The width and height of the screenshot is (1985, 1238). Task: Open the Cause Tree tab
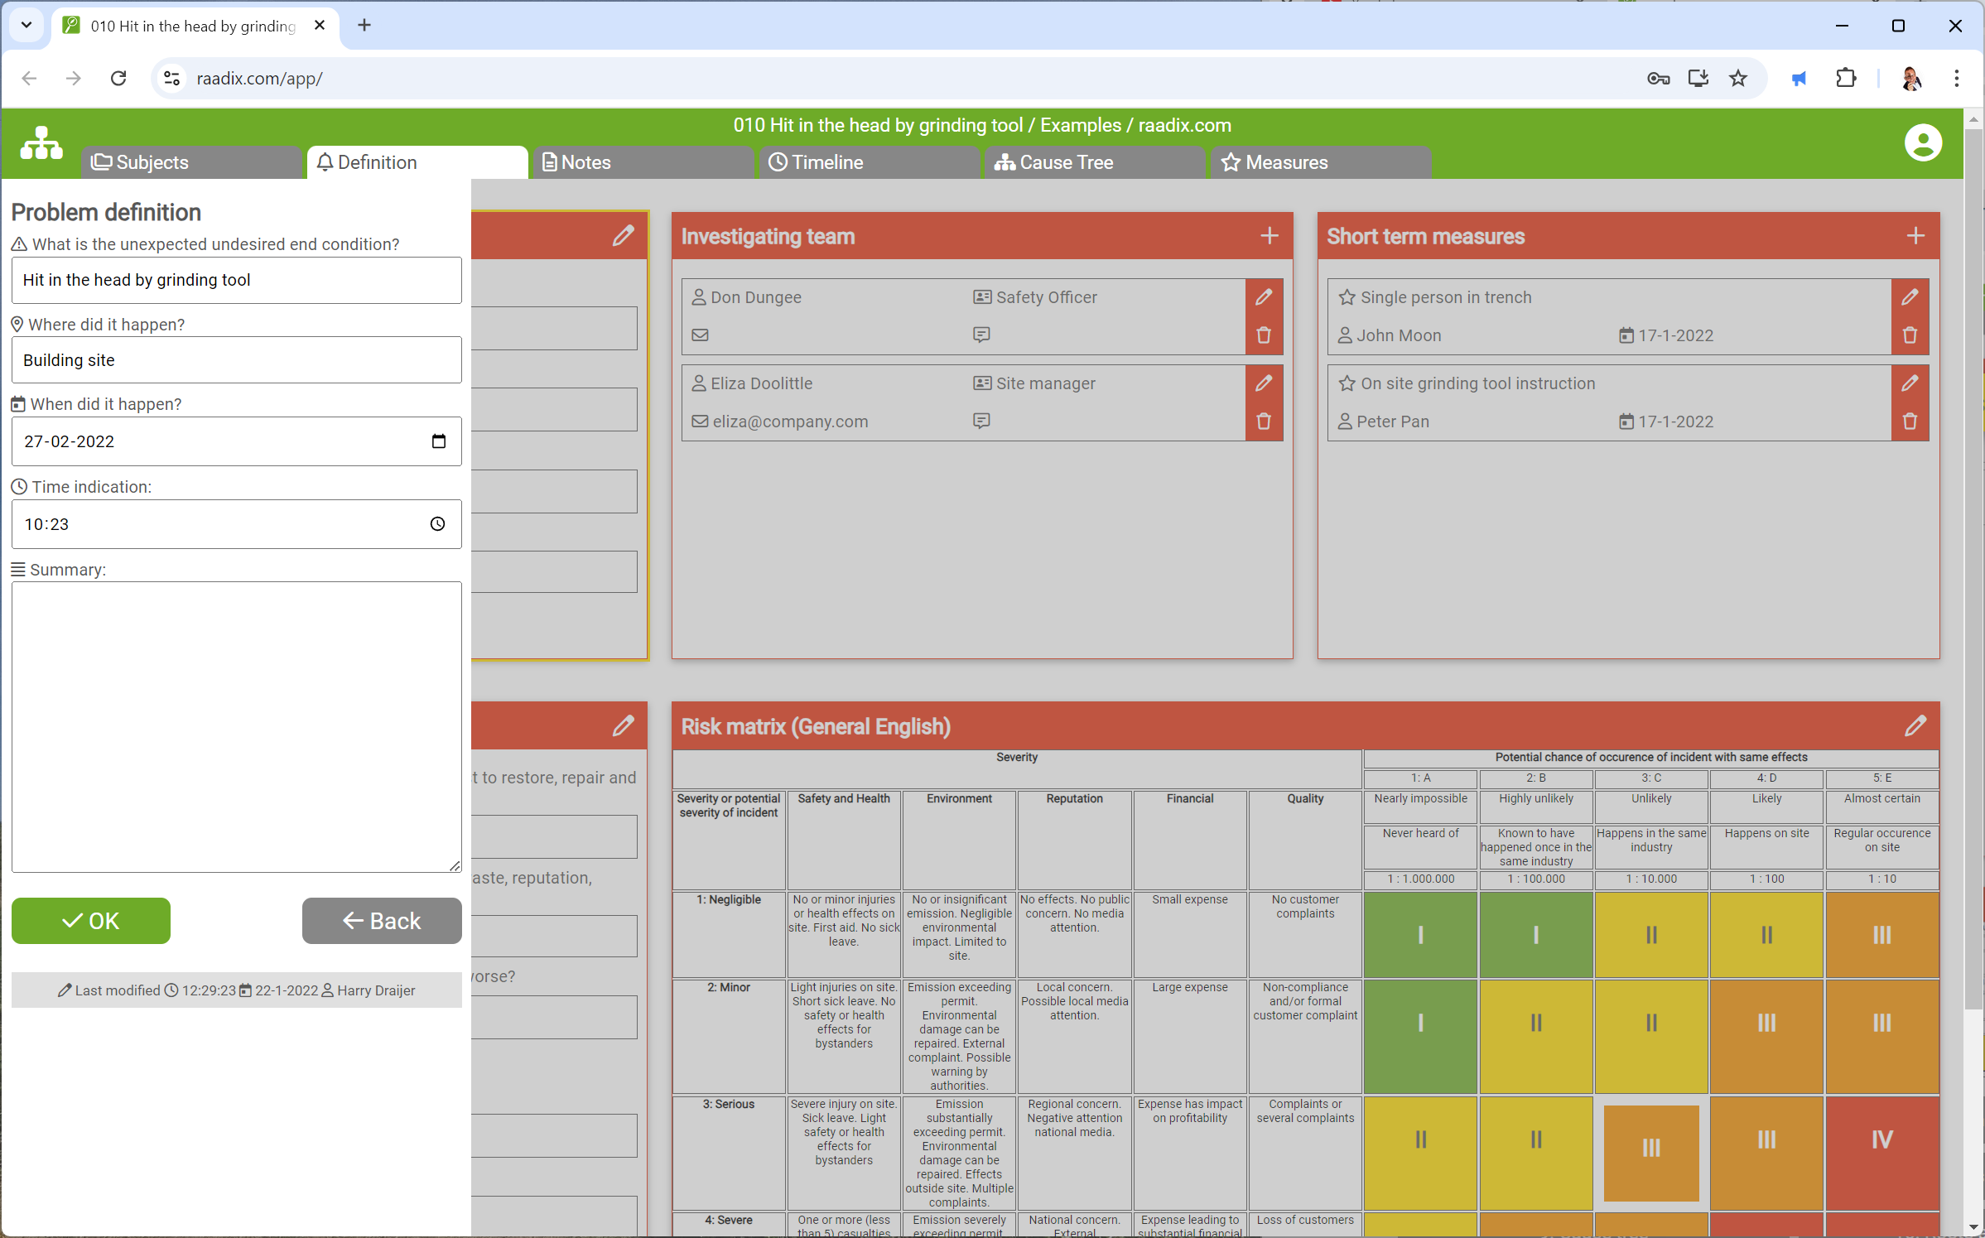pos(1096,162)
